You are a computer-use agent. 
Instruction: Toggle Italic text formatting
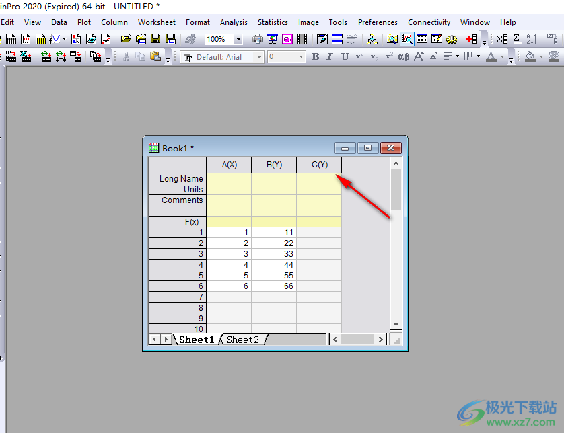[x=330, y=56]
